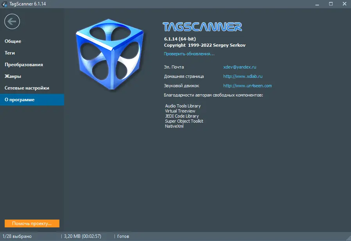Click the orange Помочь проекту button

pyautogui.click(x=32, y=223)
